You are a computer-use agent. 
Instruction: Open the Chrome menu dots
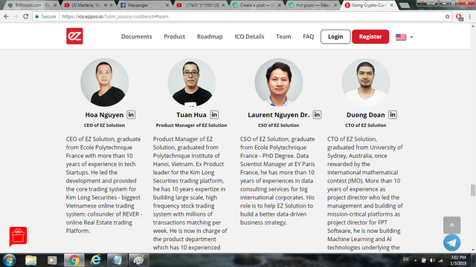pos(469,16)
